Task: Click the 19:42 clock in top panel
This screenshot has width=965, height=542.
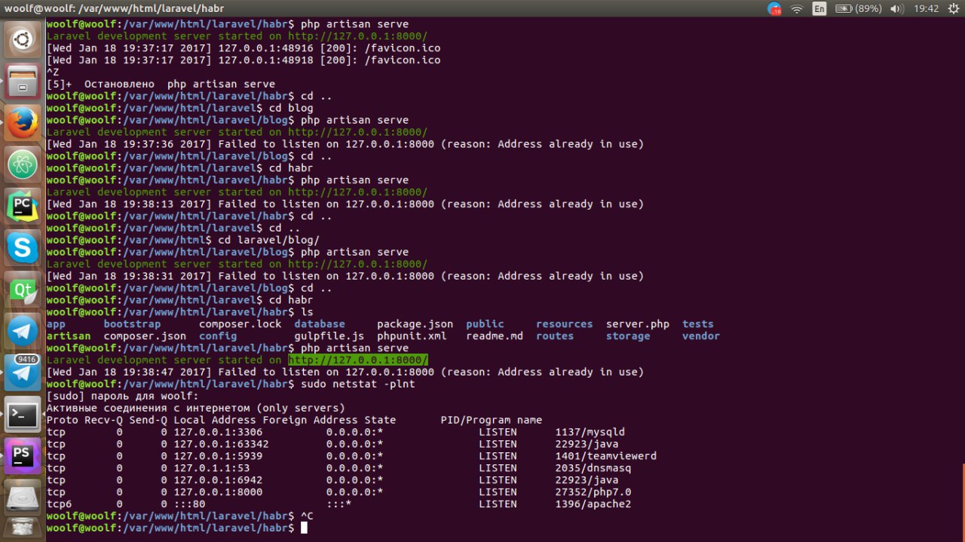Action: click(925, 8)
